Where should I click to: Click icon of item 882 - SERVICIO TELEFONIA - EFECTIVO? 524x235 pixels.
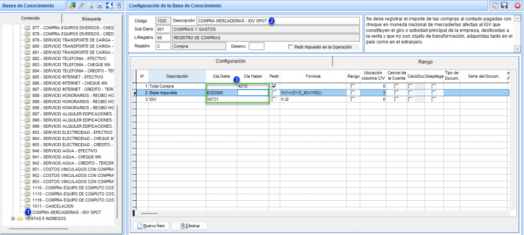(28, 58)
